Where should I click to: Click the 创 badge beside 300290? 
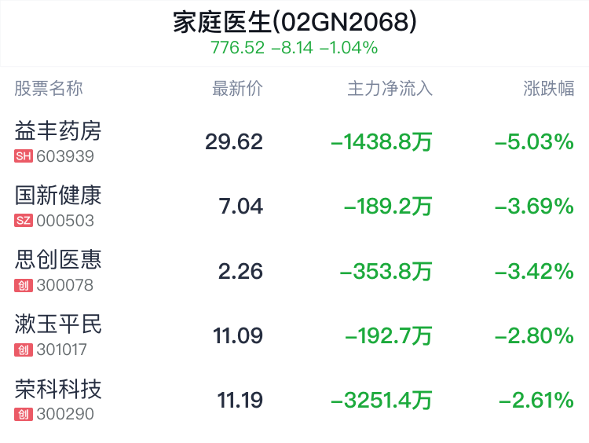(x=24, y=415)
